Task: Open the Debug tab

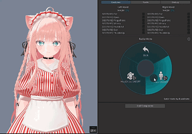Action: (175, 2)
